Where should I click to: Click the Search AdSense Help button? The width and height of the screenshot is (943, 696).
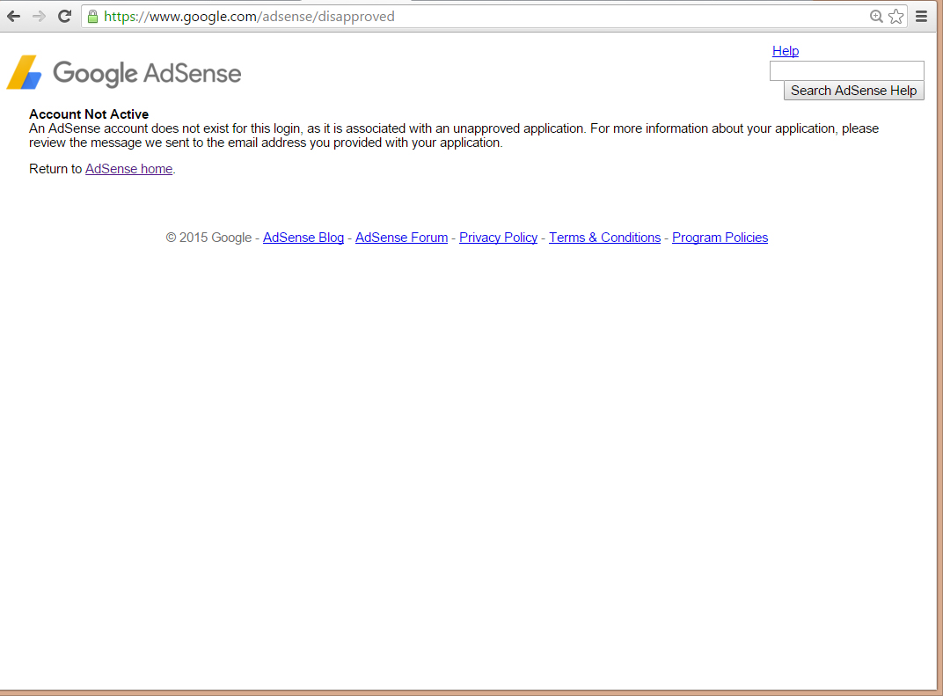point(854,91)
